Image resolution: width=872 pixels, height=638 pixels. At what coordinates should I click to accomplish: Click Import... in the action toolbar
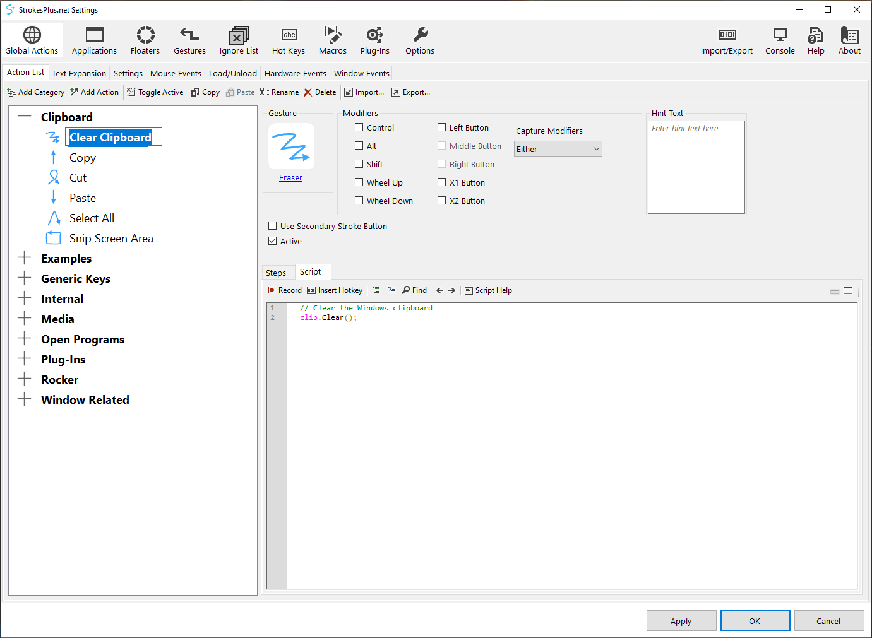click(x=364, y=92)
